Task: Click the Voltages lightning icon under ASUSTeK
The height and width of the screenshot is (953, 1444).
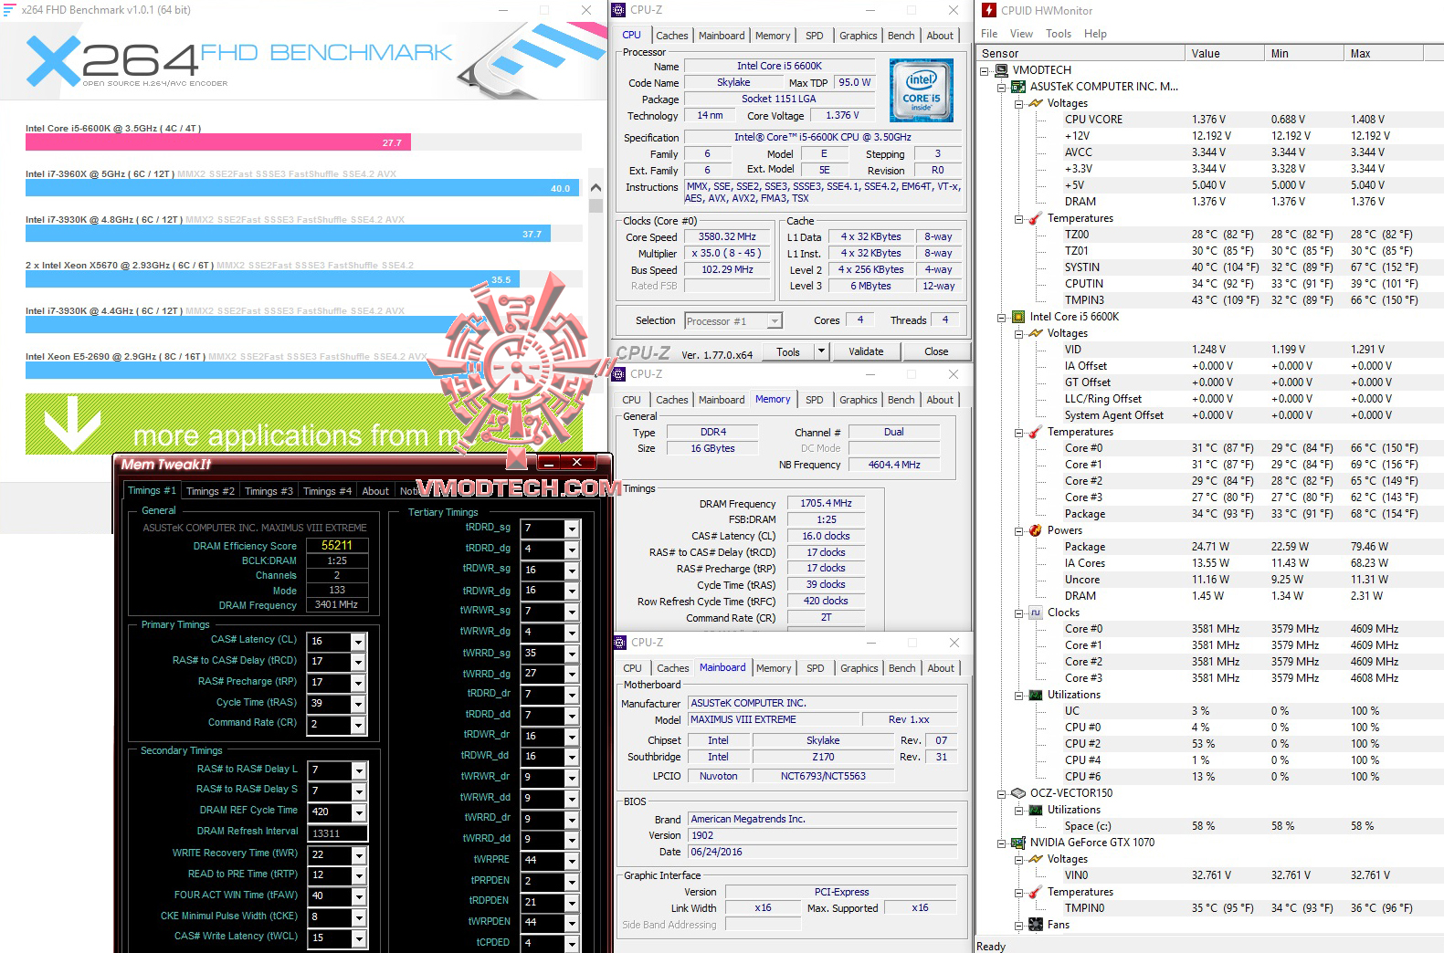Action: tap(1036, 103)
